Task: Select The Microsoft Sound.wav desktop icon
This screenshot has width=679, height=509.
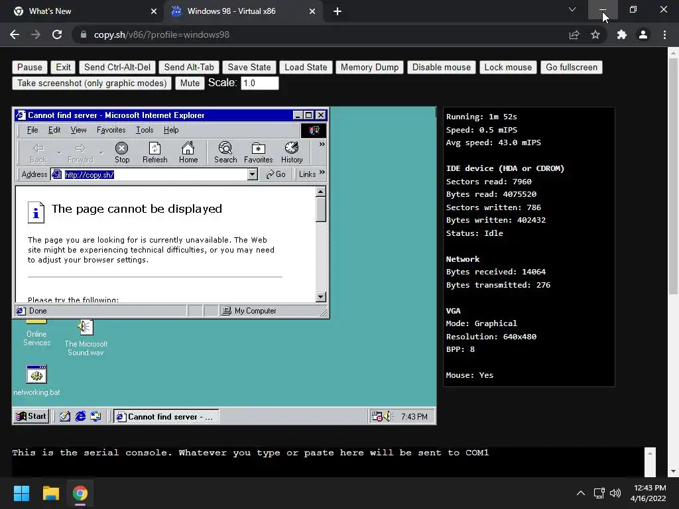Action: (86, 338)
